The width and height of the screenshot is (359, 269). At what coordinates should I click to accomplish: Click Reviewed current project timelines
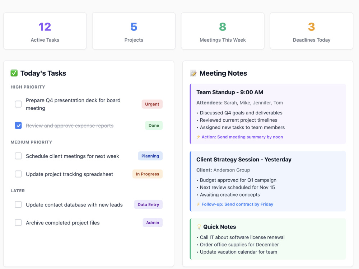click(x=239, y=120)
